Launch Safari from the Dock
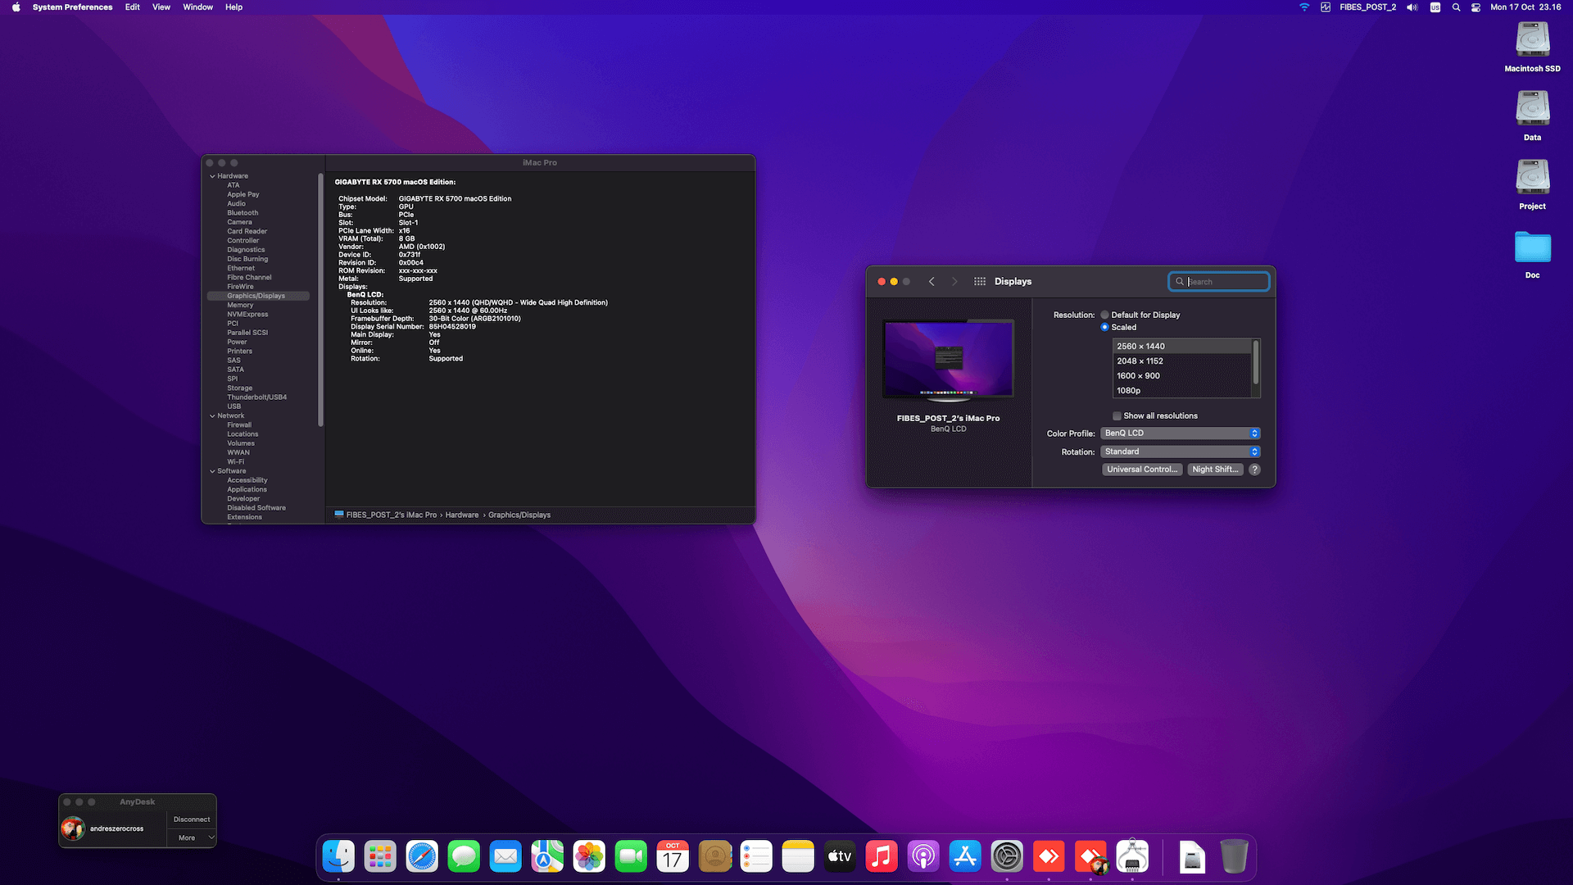The width and height of the screenshot is (1573, 885). pyautogui.click(x=422, y=857)
